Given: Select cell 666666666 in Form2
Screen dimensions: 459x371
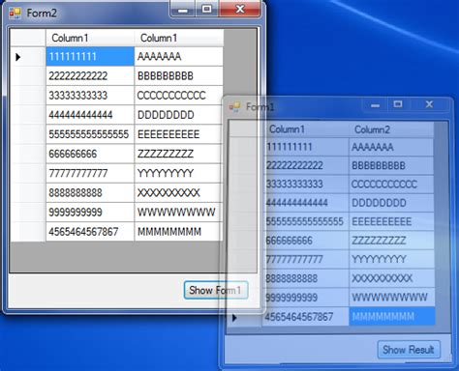Looking at the screenshot, I should pyautogui.click(x=90, y=154).
